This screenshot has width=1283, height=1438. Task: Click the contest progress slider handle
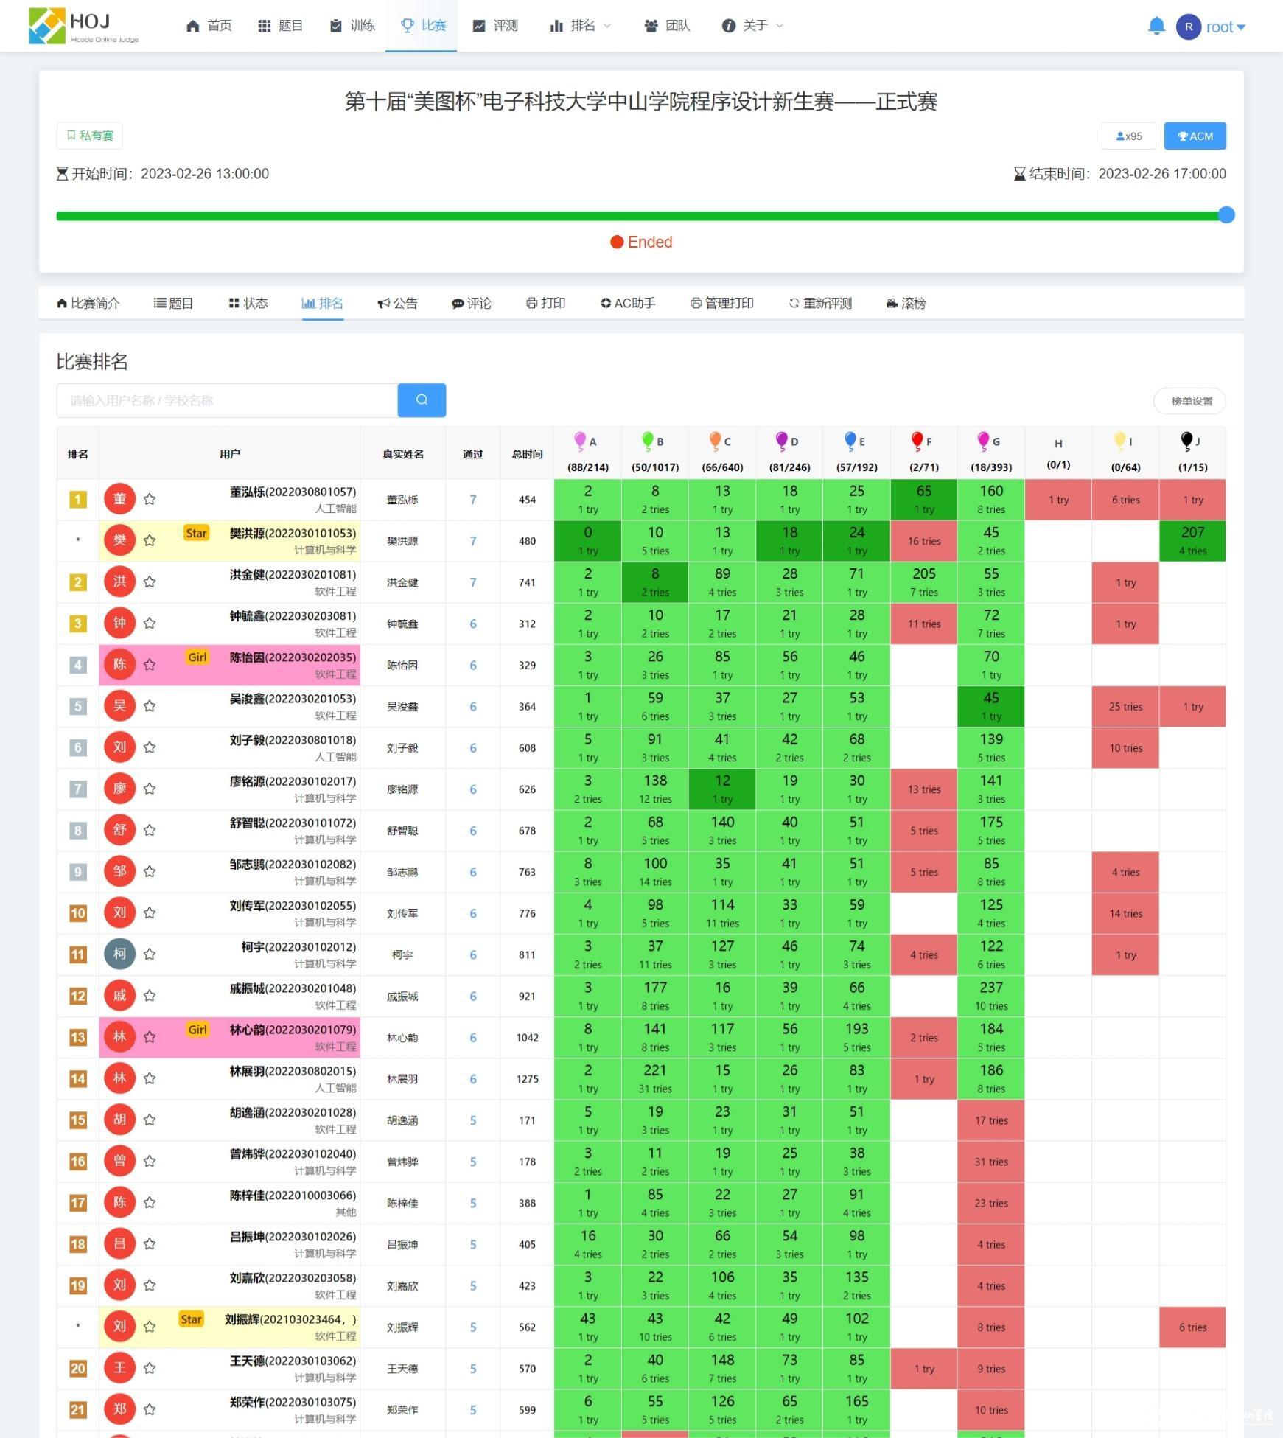1226,215
